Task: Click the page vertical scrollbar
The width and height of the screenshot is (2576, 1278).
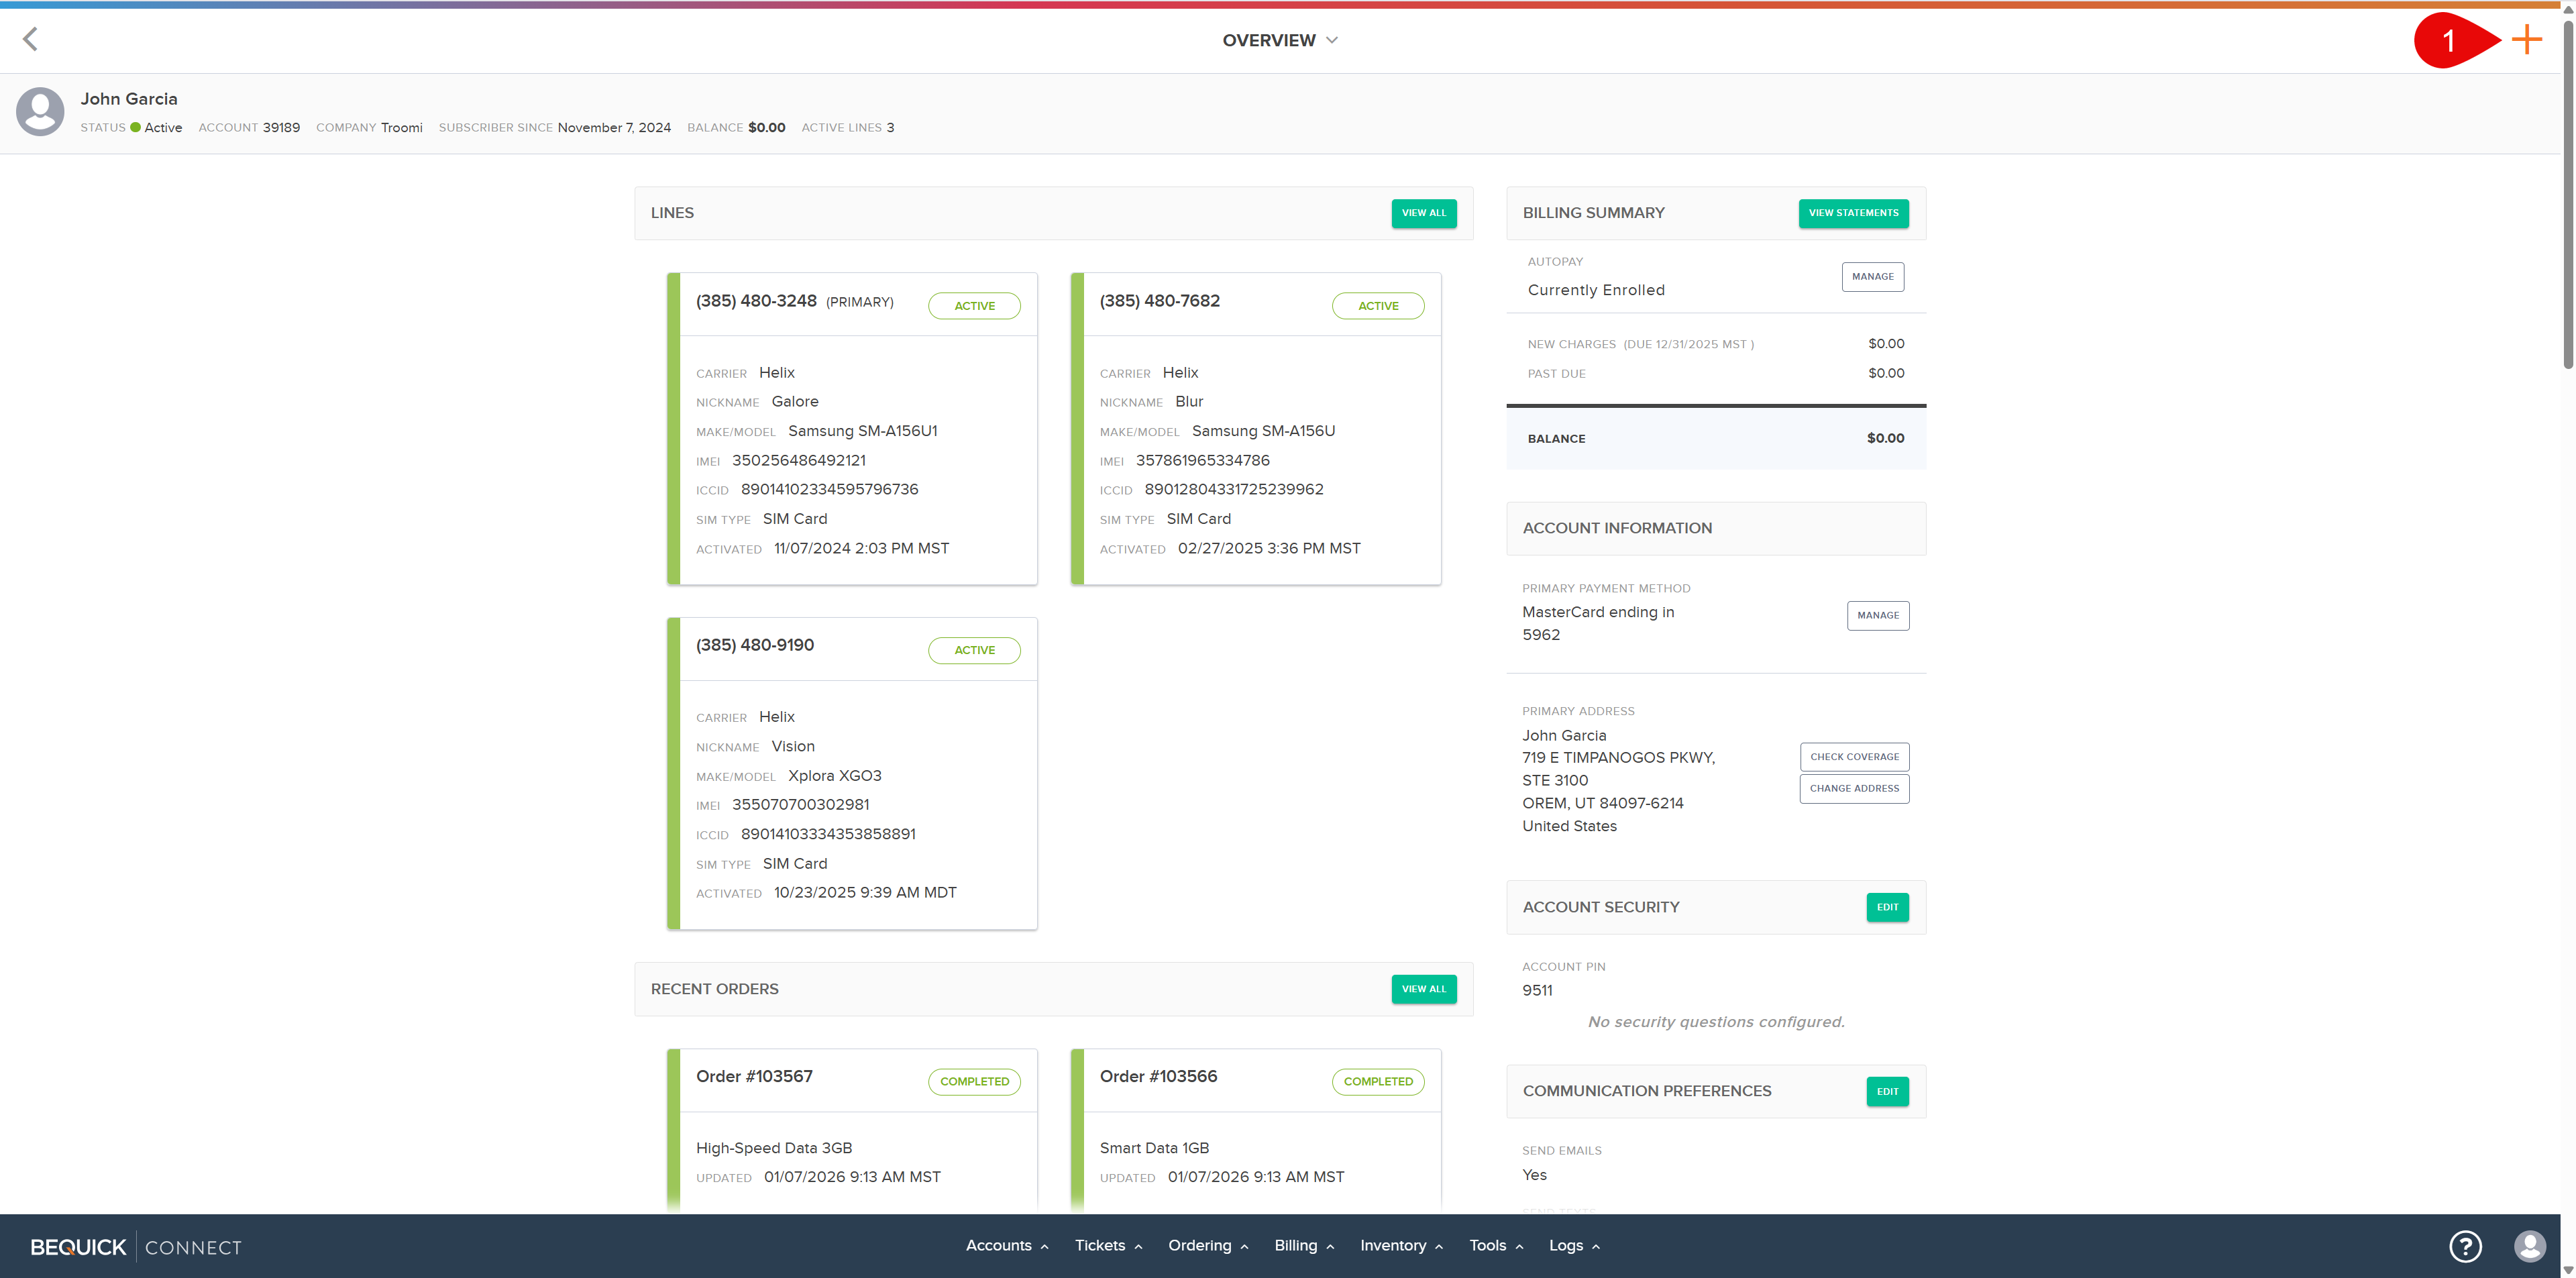Action: click(x=2567, y=190)
